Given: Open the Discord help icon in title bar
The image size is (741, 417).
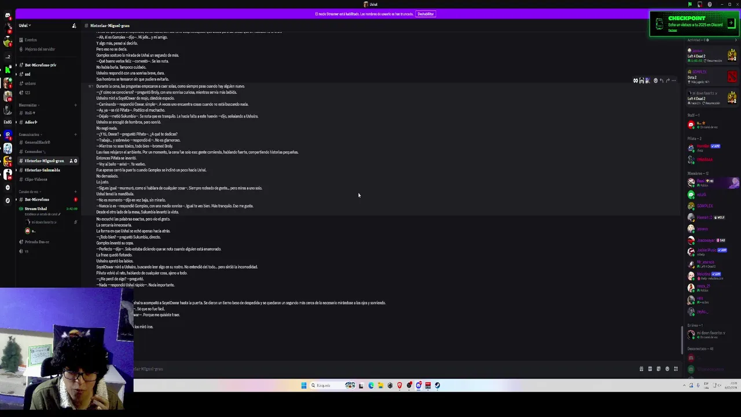Looking at the screenshot, I should 710,5.
